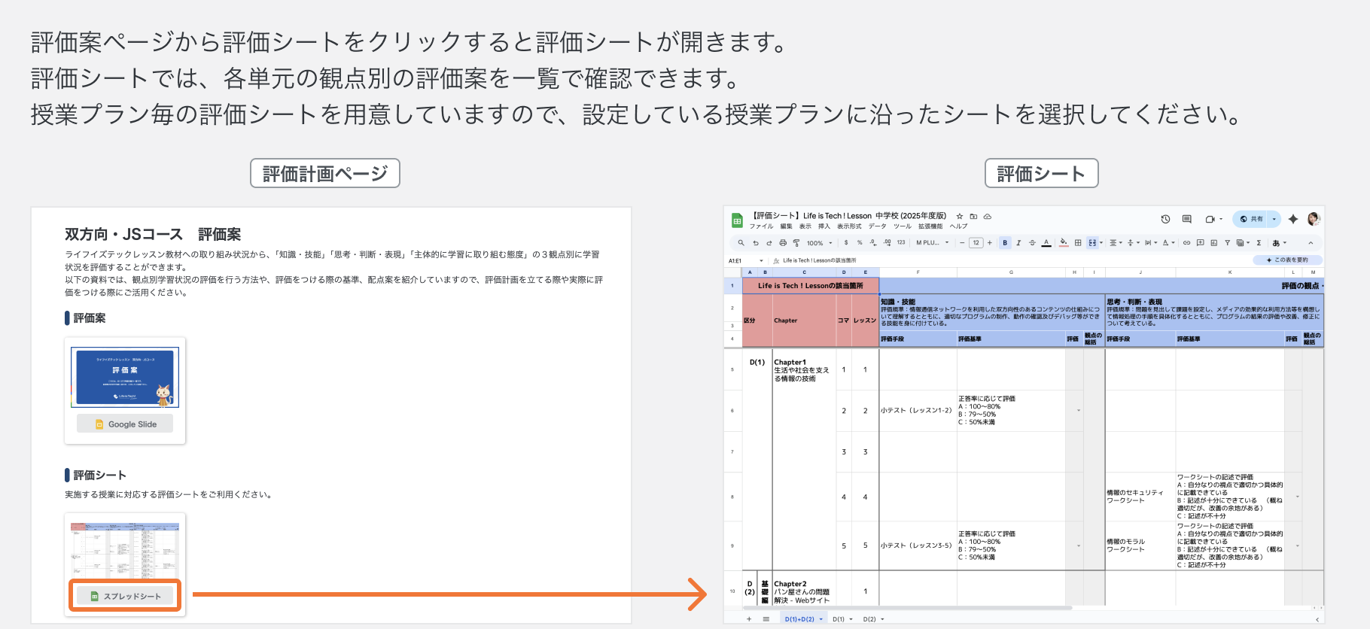Click the insert chart icon
Screen dimensions: 1370x629
click(1213, 242)
